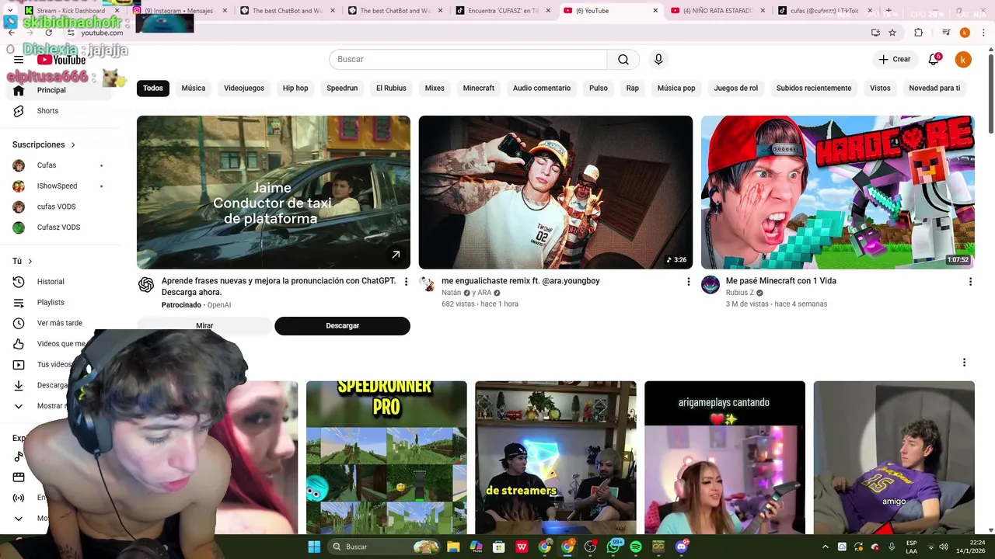Open Windows Start menu
The height and width of the screenshot is (559, 995).
click(314, 547)
